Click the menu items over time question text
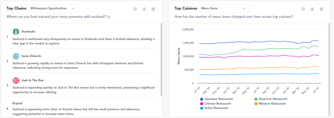The height and width of the screenshot is (118, 334). point(234,17)
